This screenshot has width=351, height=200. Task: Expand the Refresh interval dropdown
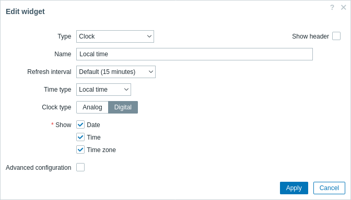pos(116,72)
